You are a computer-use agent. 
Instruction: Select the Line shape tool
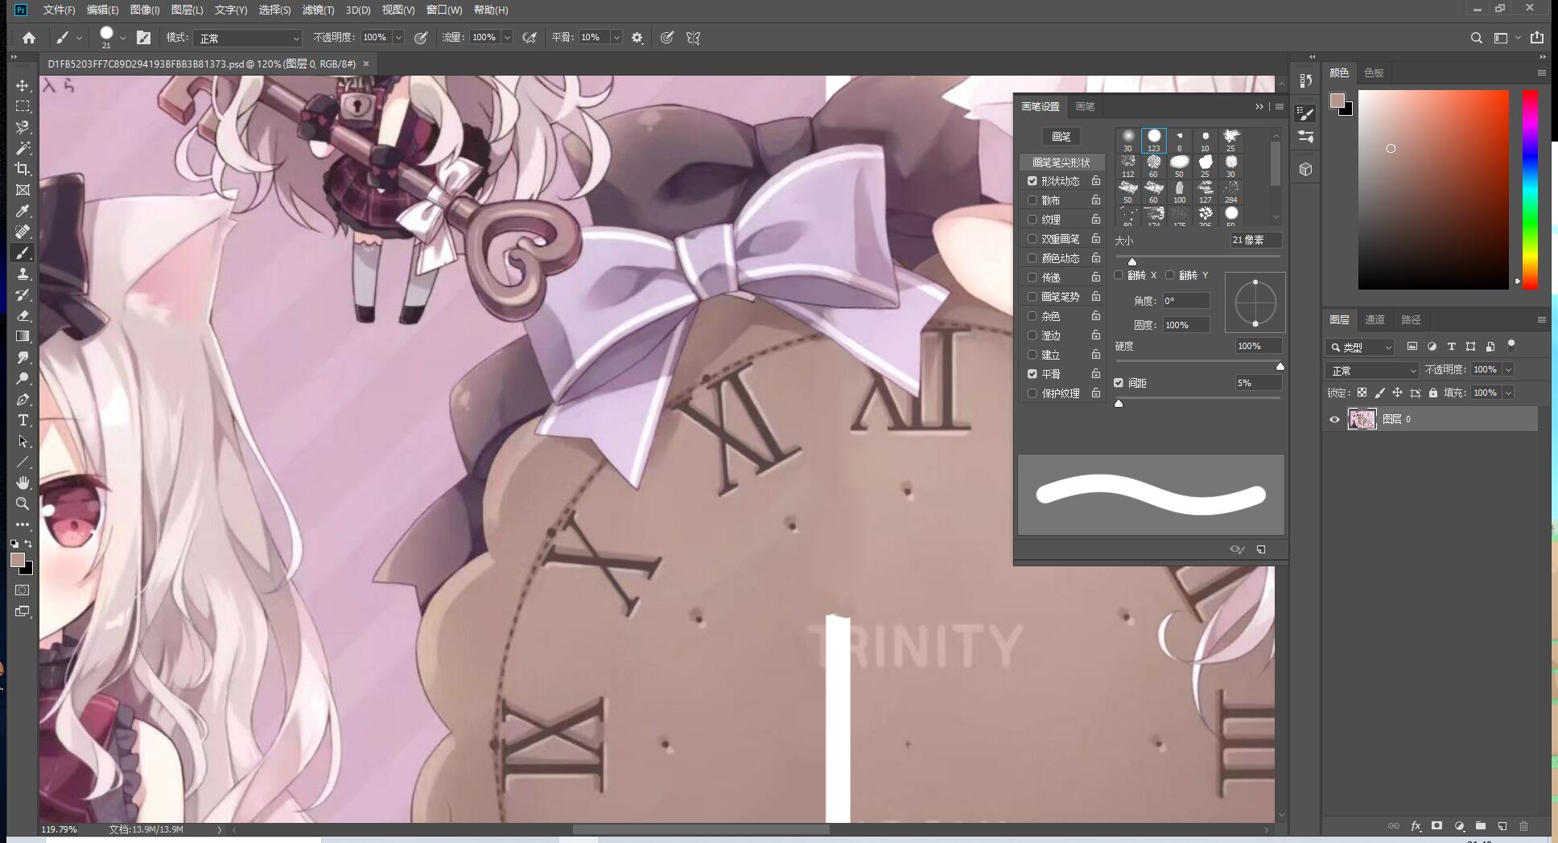click(23, 462)
